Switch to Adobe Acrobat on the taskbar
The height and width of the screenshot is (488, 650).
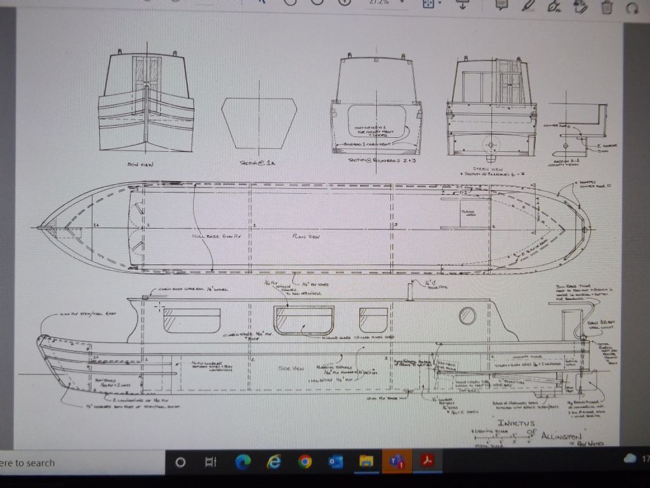click(427, 460)
